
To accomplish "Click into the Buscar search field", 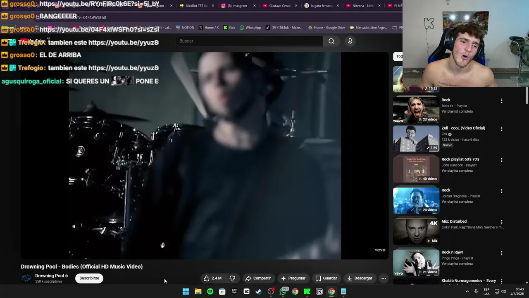I will (249, 41).
